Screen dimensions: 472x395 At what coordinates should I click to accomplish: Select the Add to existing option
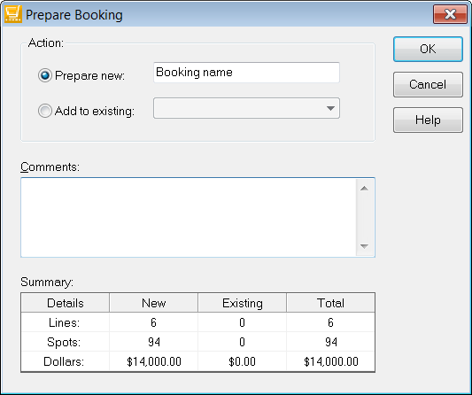pyautogui.click(x=45, y=111)
